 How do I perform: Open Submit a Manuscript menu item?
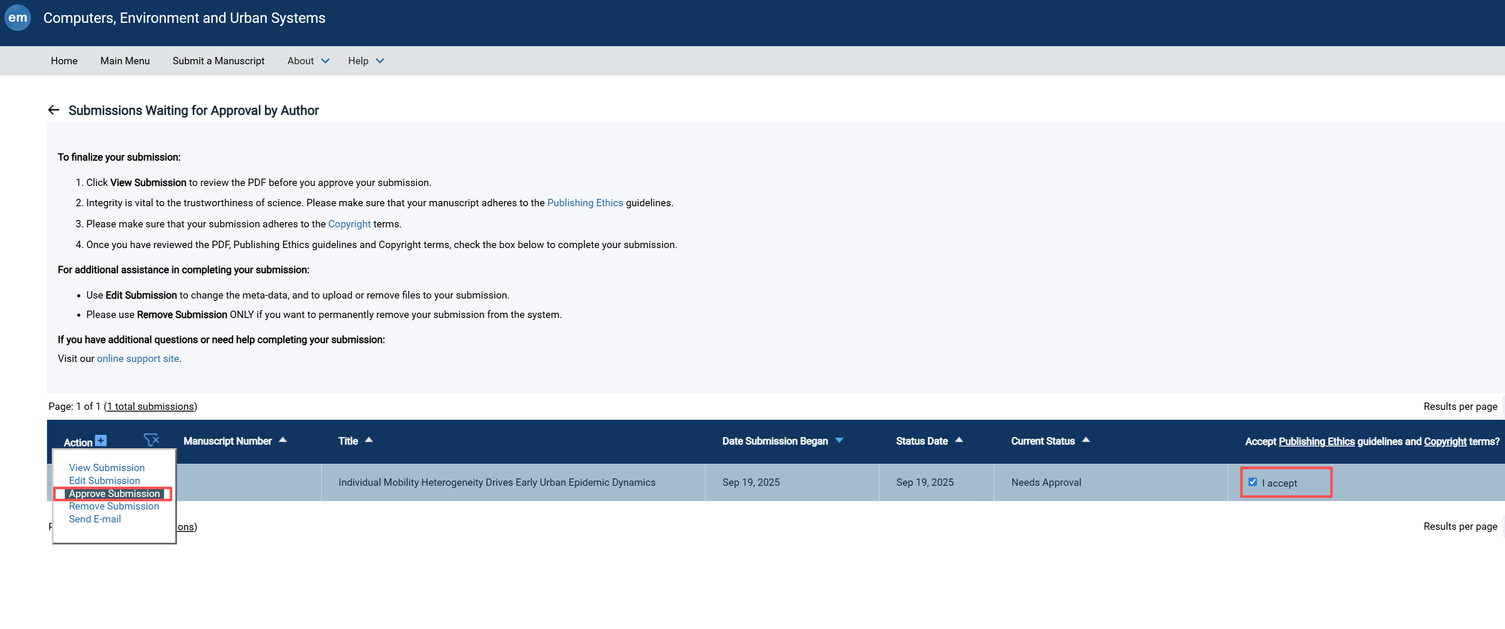coord(218,61)
